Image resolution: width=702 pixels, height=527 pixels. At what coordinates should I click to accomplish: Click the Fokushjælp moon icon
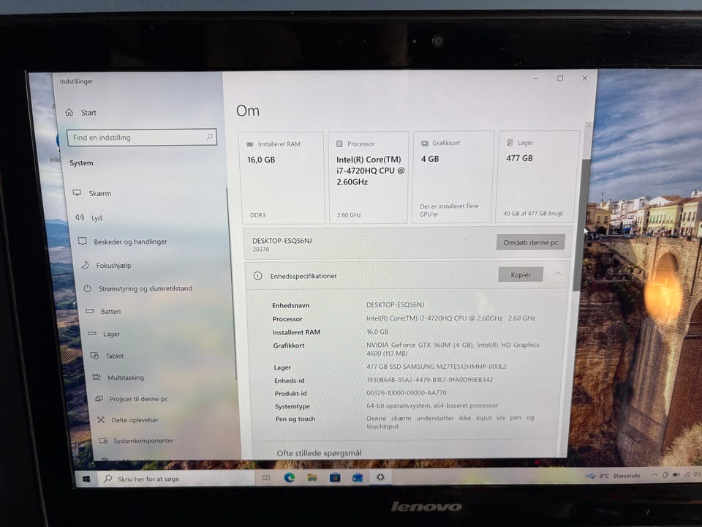point(85,265)
